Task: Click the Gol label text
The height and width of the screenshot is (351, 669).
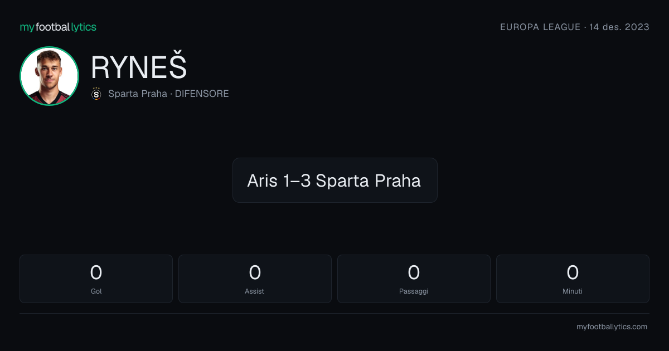Action: [x=96, y=291]
